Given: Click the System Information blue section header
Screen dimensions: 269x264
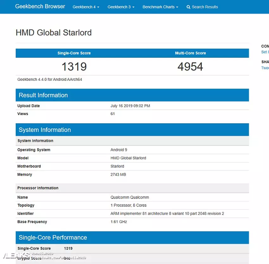Looking at the screenshot, I should coord(45,130).
